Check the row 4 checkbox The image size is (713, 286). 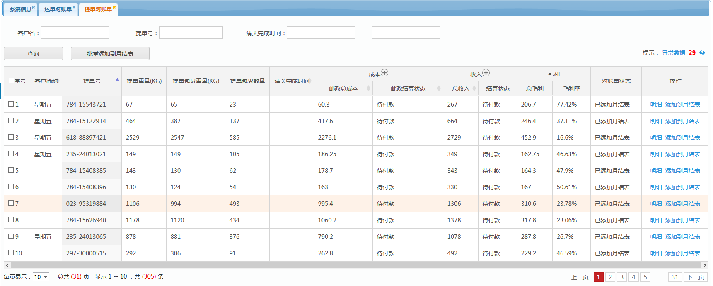pos(11,154)
